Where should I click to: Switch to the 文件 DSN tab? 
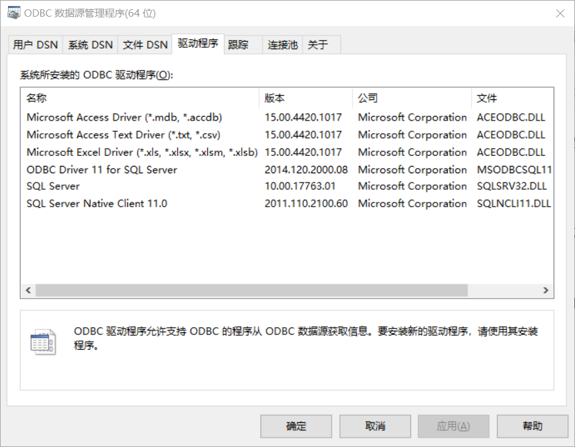[145, 45]
